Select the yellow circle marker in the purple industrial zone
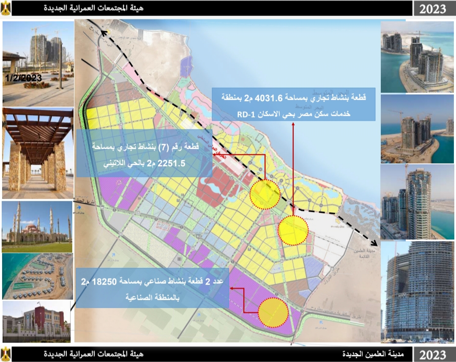This screenshot has height=362, width=456. [x=273, y=313]
